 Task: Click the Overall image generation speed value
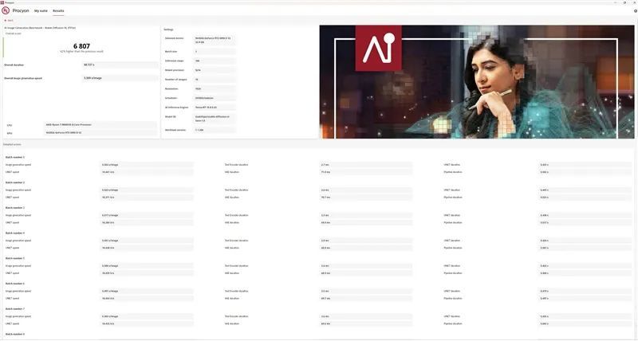pos(120,78)
